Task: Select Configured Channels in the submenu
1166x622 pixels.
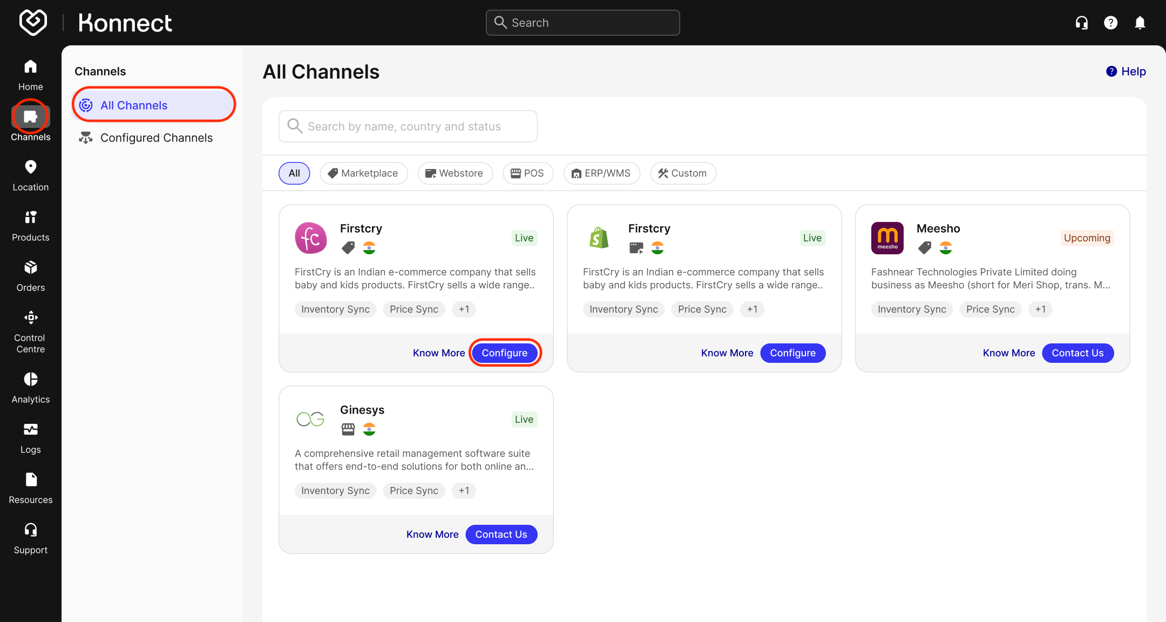Action: [x=154, y=138]
